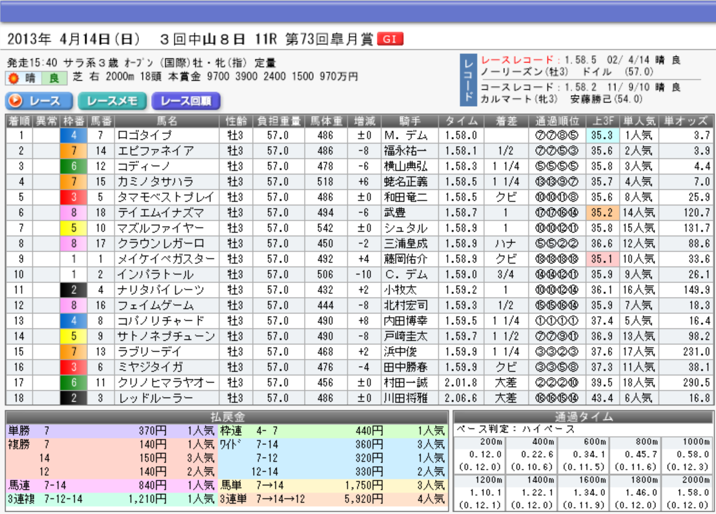716x514 pixels.
Task: Click the 負担重量 column header
Action: pyautogui.click(x=279, y=121)
